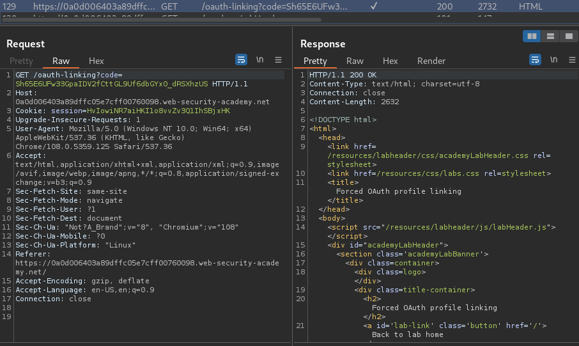Toggle word wrap in Request panel
The width and height of the screenshot is (579, 346).
coord(241,59)
